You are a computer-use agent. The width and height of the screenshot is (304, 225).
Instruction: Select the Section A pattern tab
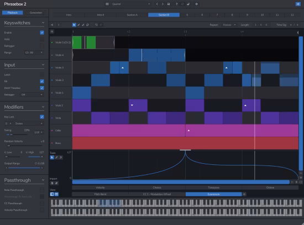pyautogui.click(x=132, y=15)
